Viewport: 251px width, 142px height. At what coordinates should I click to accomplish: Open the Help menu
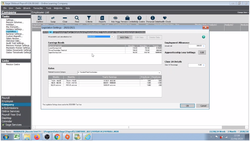point(68,8)
